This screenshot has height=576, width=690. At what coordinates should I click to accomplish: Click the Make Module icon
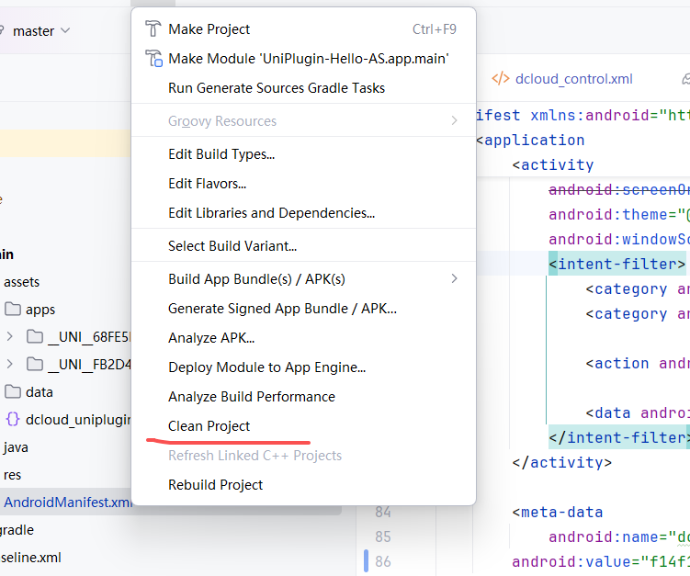[153, 59]
